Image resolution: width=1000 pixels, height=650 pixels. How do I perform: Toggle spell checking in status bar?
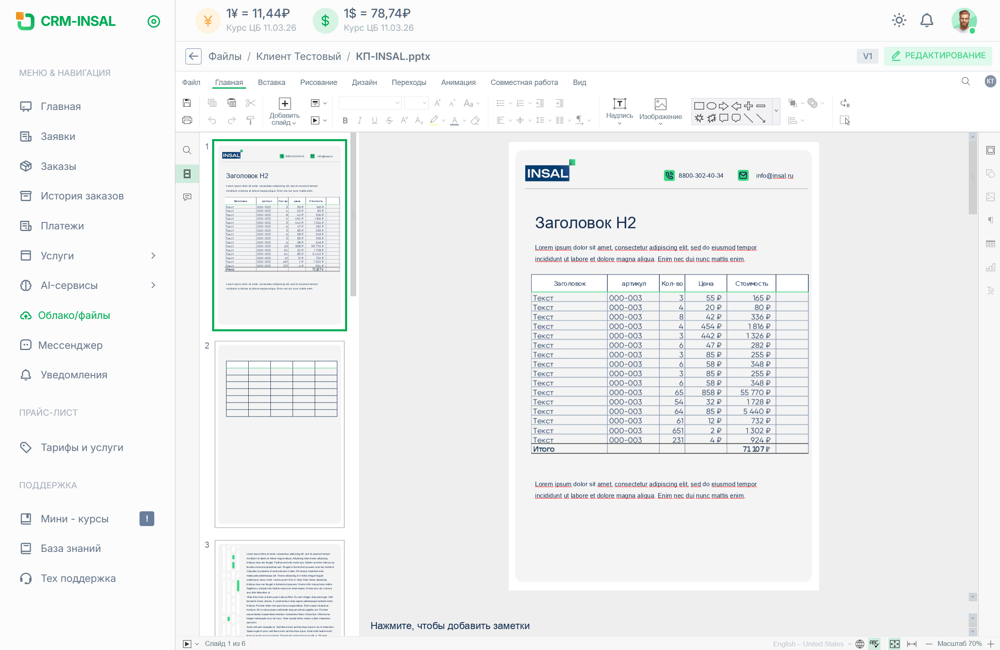[x=874, y=644]
